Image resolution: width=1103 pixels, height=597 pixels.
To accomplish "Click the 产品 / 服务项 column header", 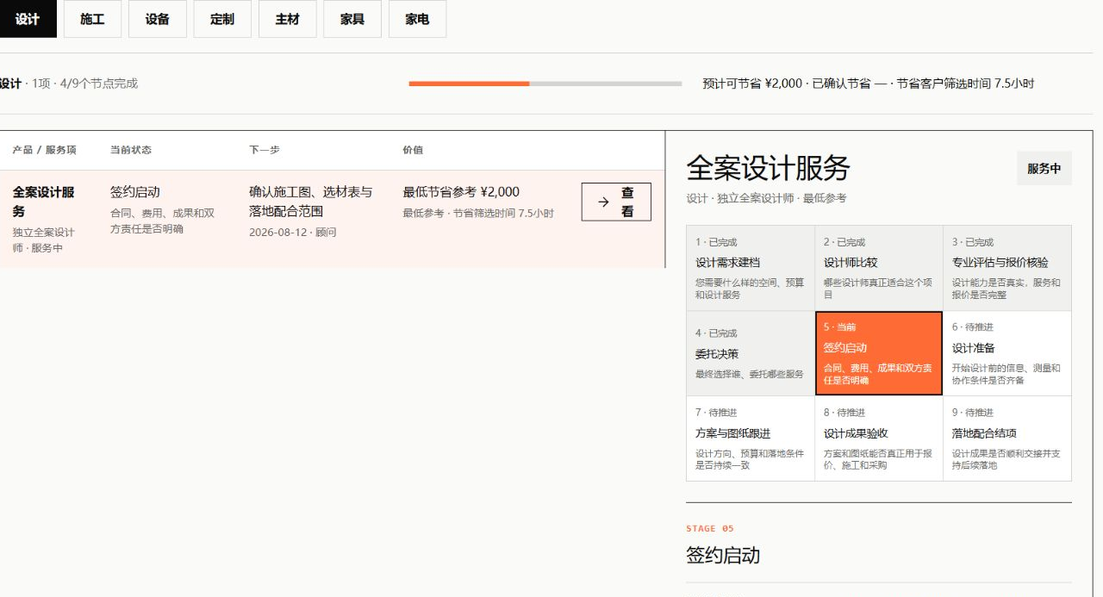I will pyautogui.click(x=44, y=150).
